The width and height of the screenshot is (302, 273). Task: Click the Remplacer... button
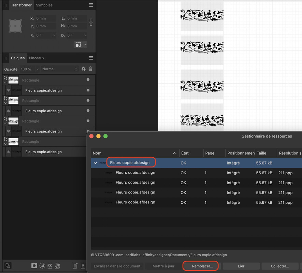202,266
